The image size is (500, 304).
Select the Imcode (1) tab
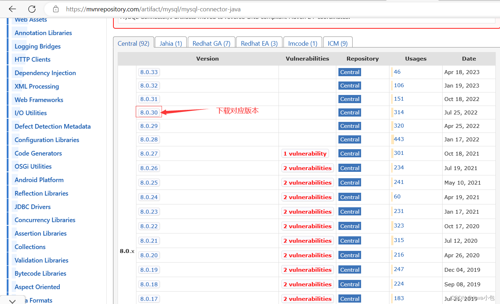(303, 44)
